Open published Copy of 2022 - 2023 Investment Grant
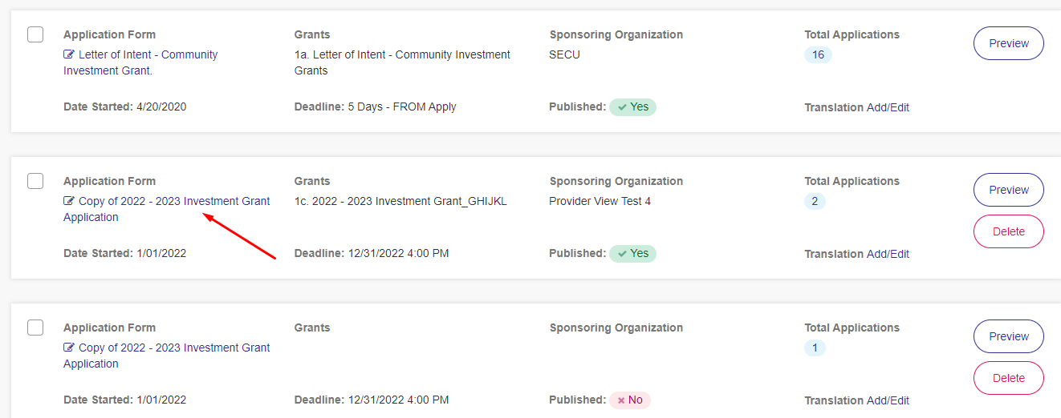Image resolution: width=1061 pixels, height=418 pixels. (x=167, y=209)
